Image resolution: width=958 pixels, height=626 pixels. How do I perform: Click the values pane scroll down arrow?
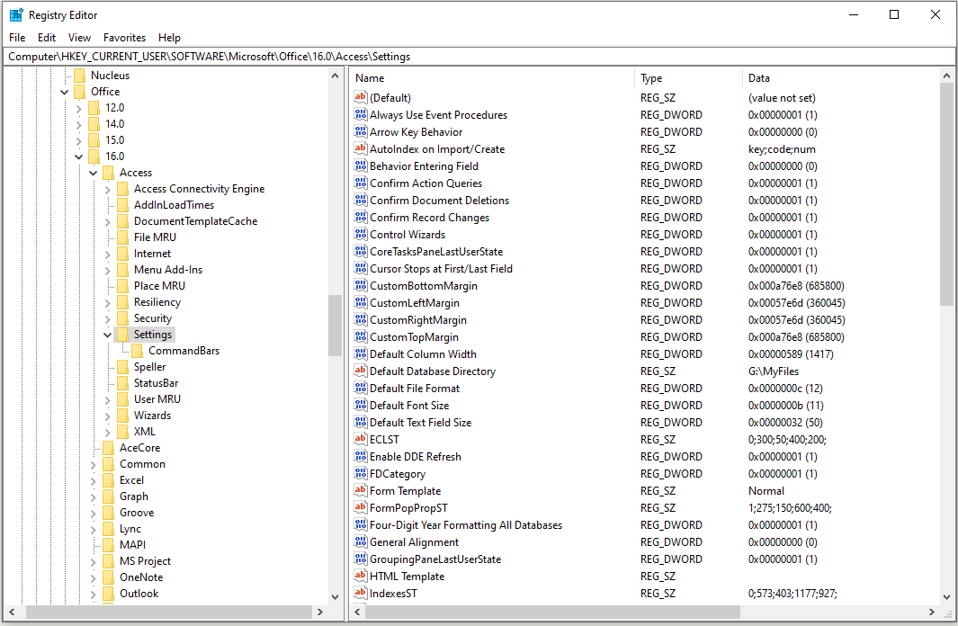946,596
